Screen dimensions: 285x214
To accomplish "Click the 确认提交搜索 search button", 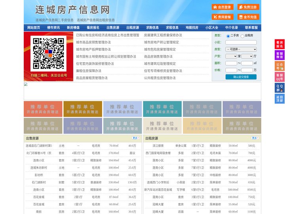I will pos(241,77).
